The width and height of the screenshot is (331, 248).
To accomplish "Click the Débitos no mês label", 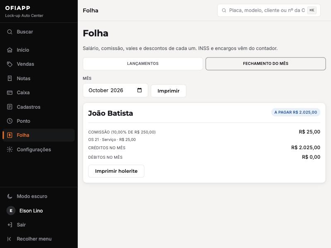I will [106, 157].
